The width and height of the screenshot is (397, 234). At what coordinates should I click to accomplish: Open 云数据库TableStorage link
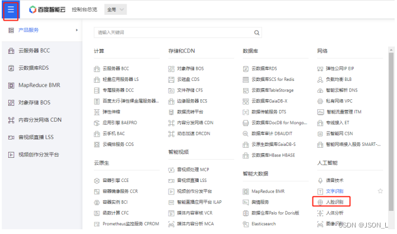point(272,90)
